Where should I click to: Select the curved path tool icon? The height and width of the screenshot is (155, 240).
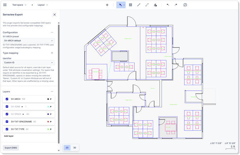[x=147, y=5]
